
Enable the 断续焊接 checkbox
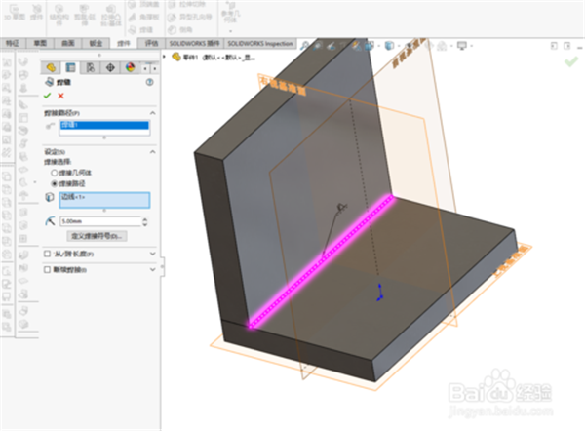coord(49,268)
